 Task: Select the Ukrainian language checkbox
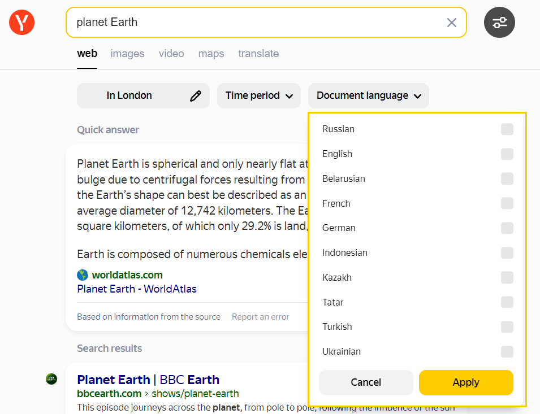[507, 352]
